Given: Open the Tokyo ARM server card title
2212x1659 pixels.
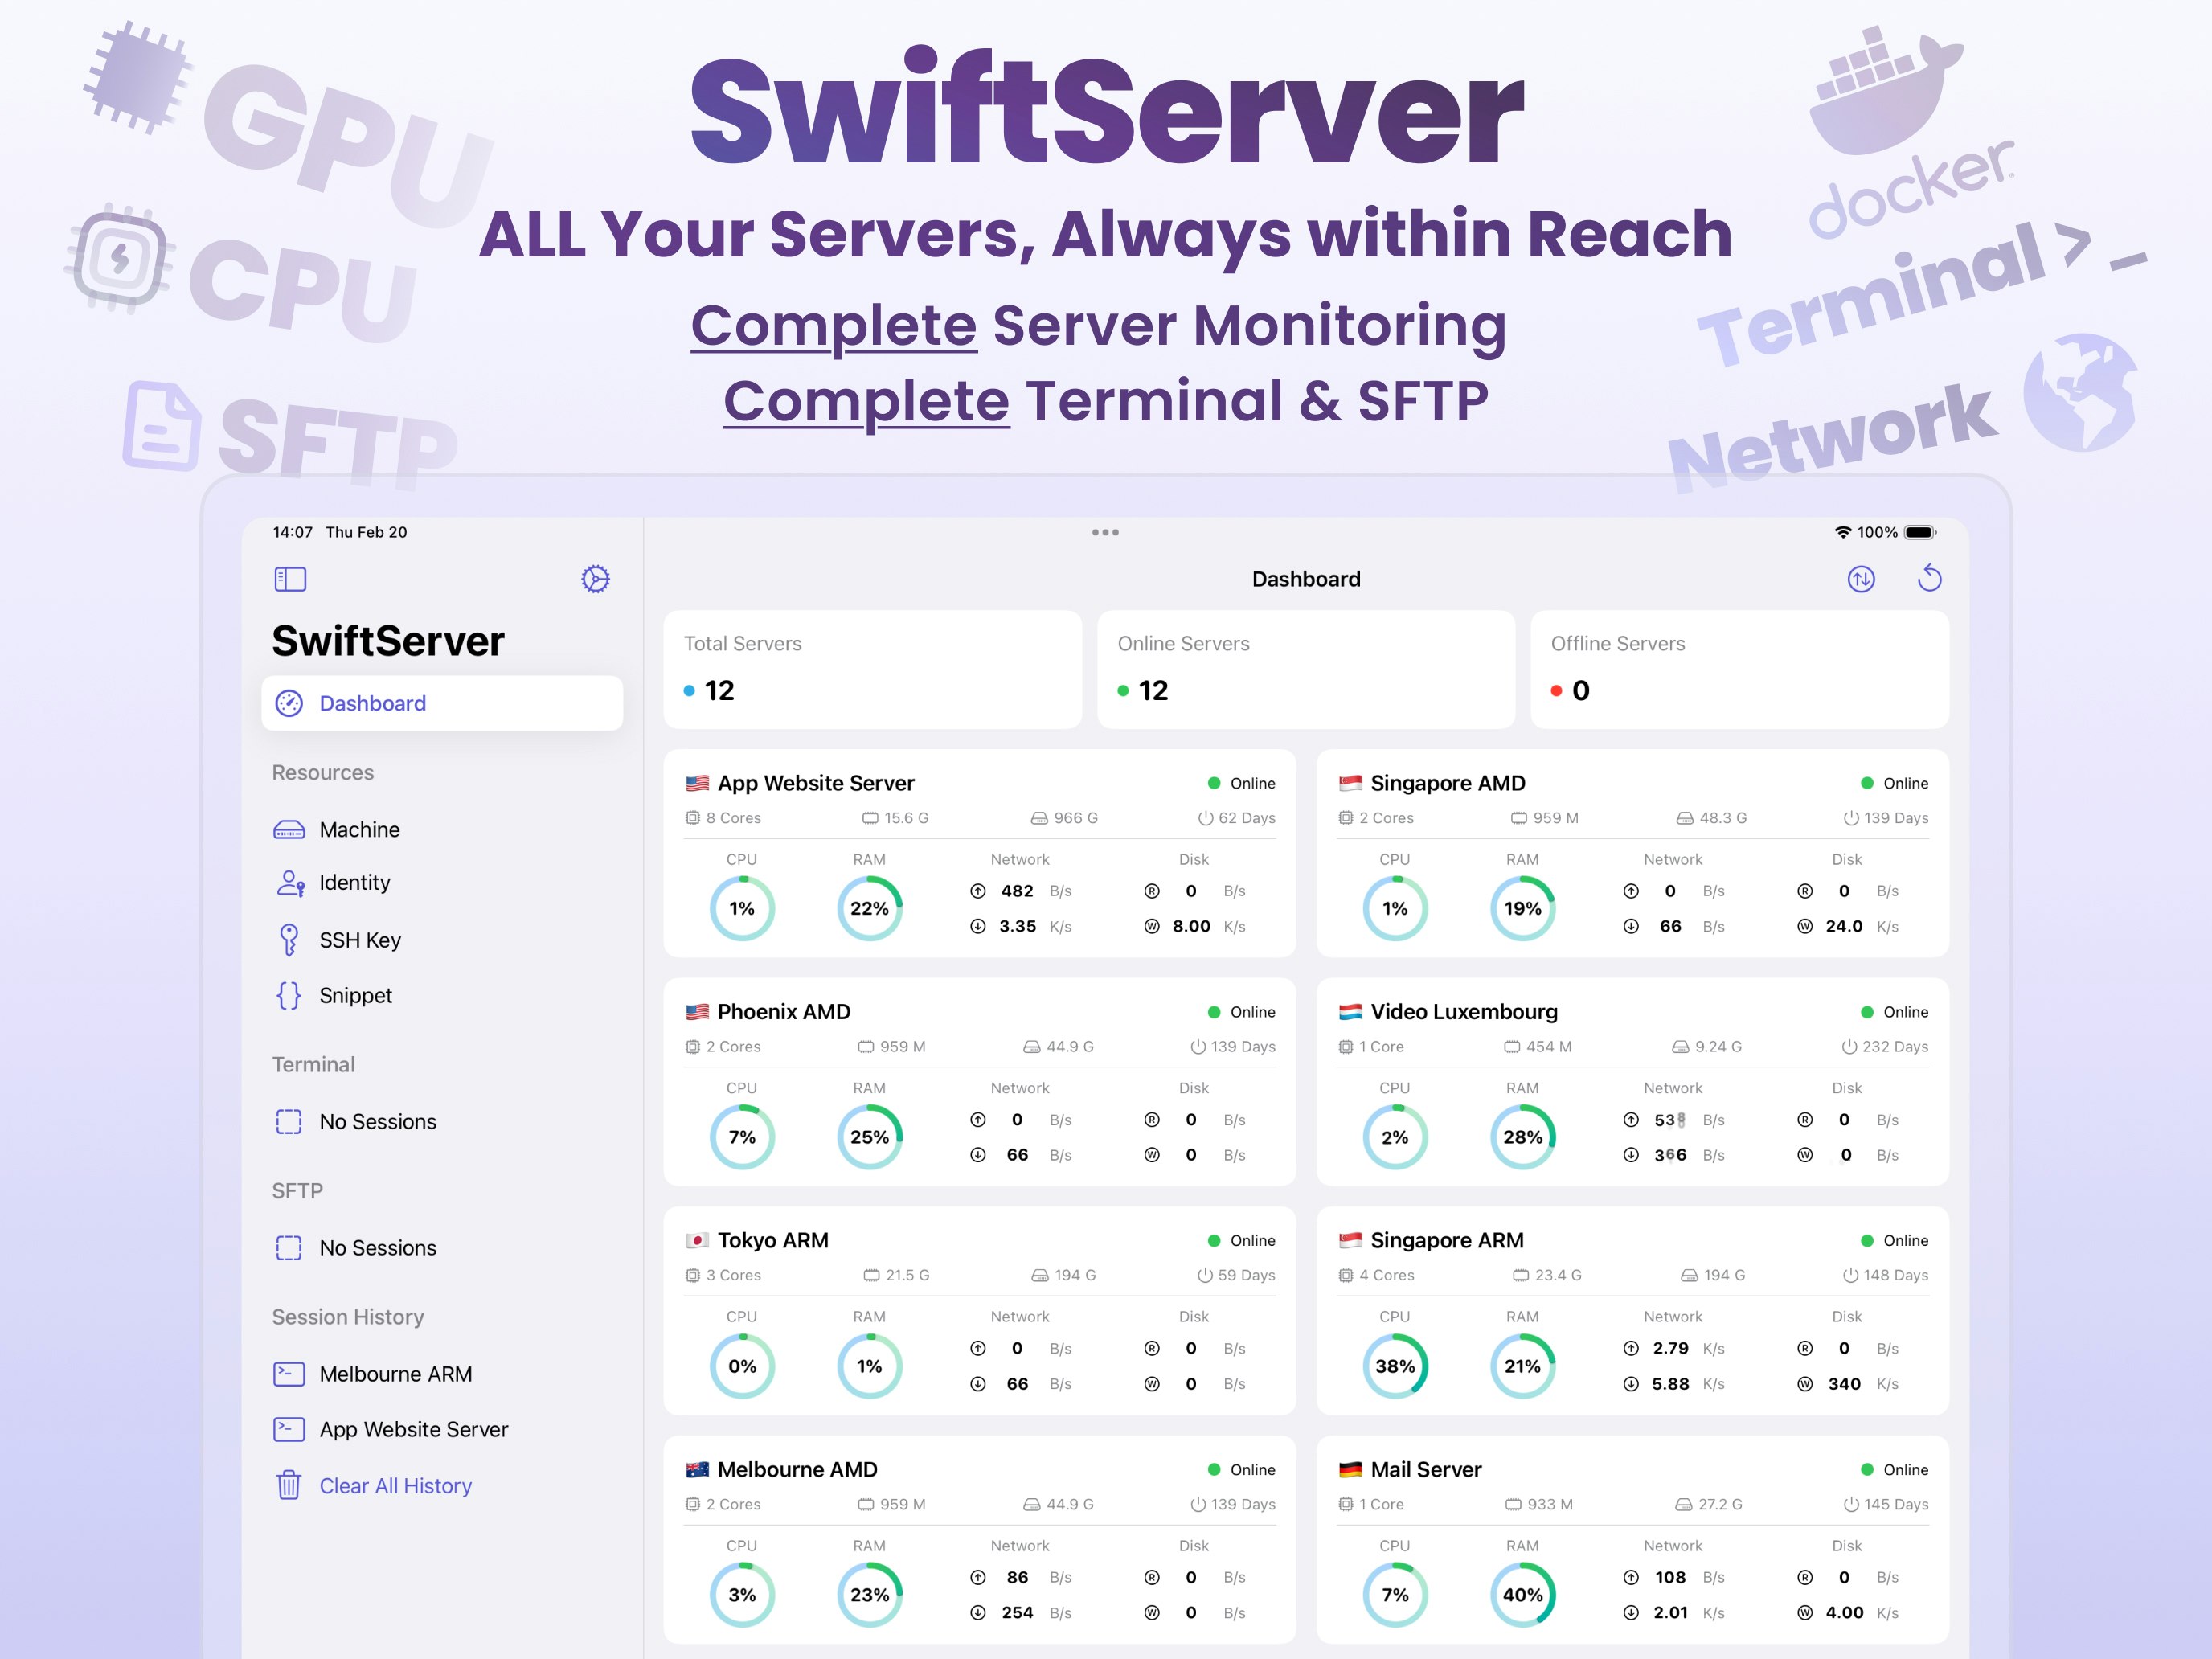Looking at the screenshot, I should pyautogui.click(x=773, y=1240).
